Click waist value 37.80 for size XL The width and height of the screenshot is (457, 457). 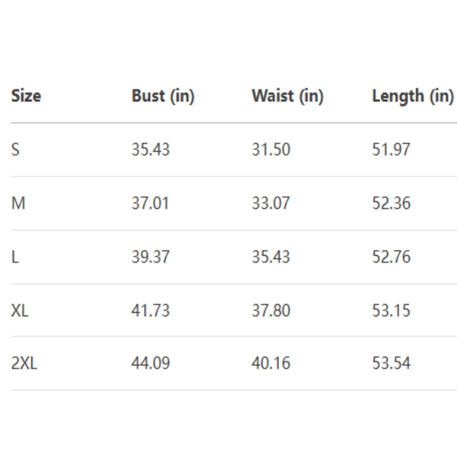click(x=270, y=311)
